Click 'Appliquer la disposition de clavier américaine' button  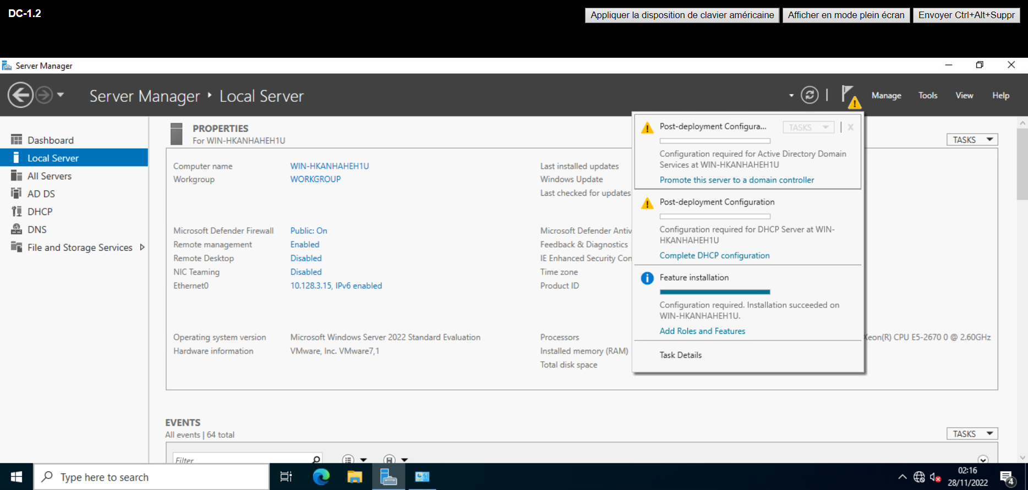[x=682, y=15]
